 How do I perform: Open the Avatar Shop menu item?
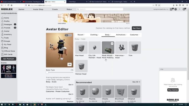[38, 9]
